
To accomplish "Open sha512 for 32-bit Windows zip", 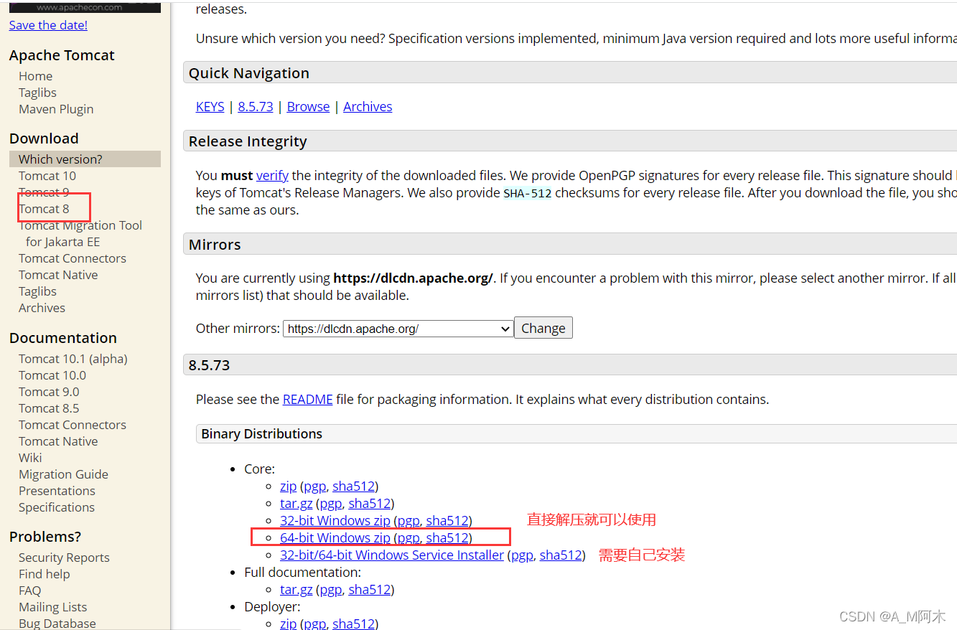I will 447,521.
